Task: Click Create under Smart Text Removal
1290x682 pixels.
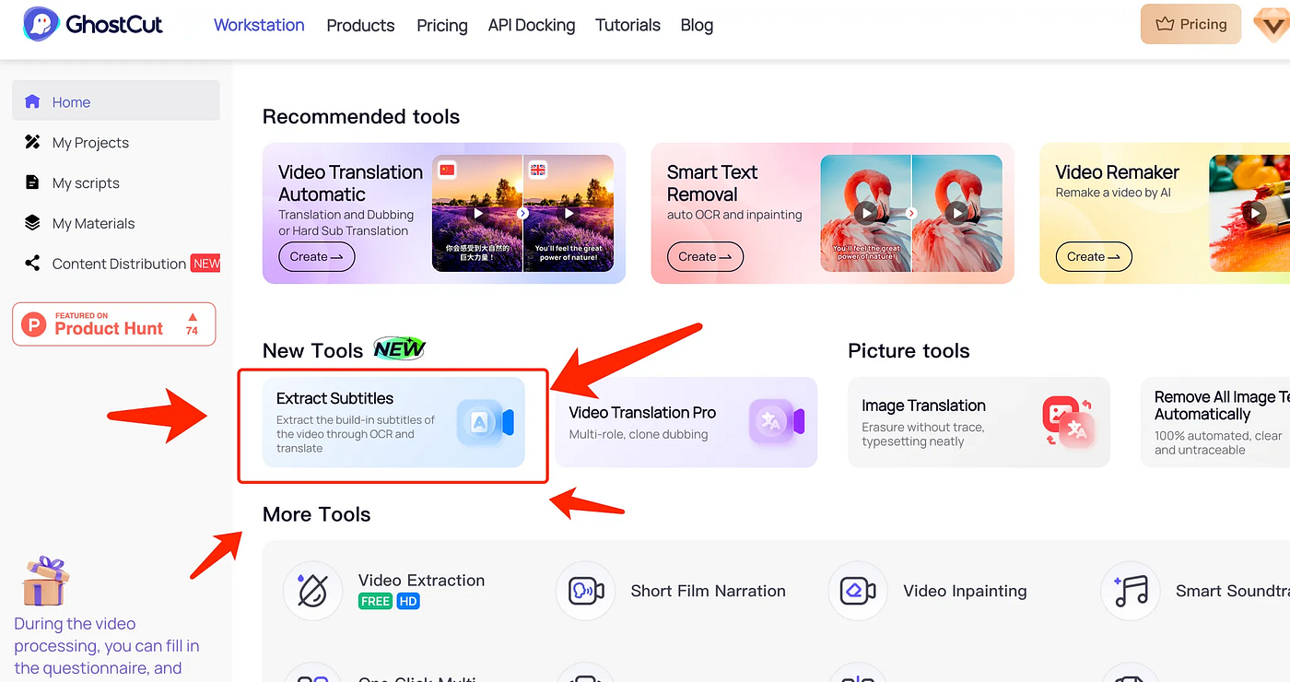Action: click(x=705, y=257)
